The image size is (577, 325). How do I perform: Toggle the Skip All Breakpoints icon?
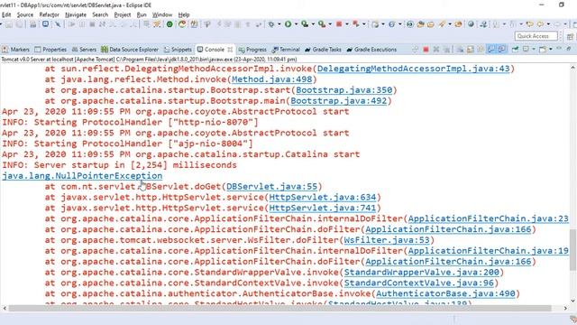pyautogui.click(x=58, y=24)
